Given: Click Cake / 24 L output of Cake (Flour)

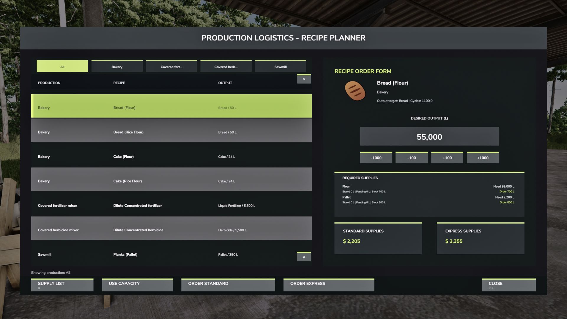Looking at the screenshot, I should 227,157.
